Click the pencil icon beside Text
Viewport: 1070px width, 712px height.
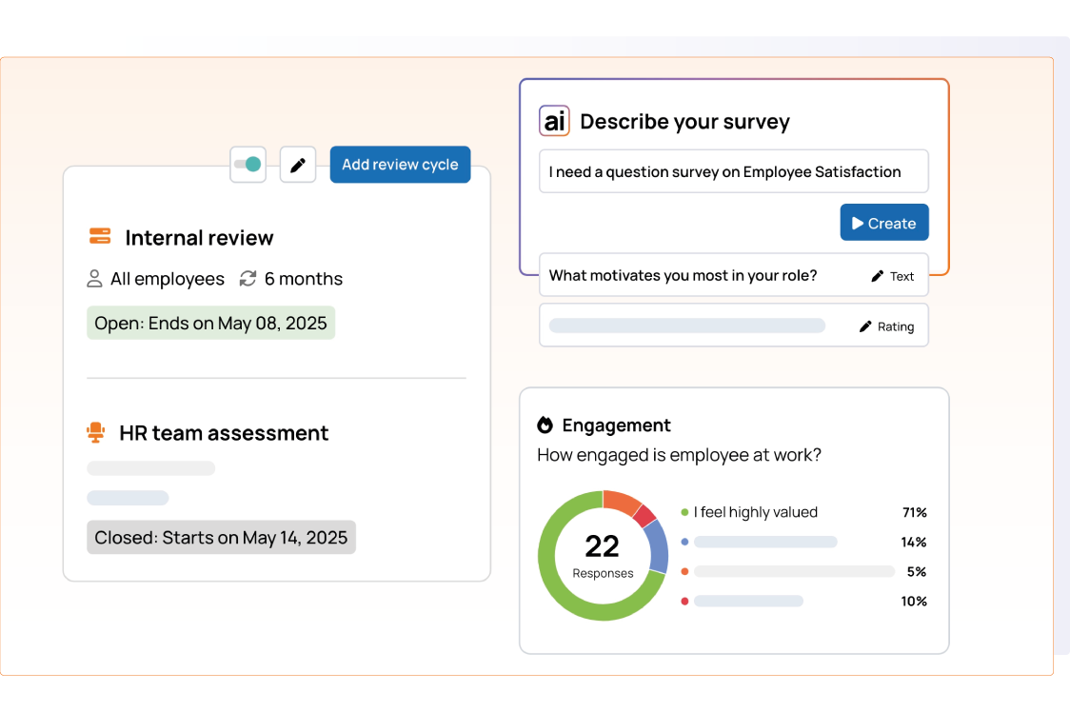878,276
